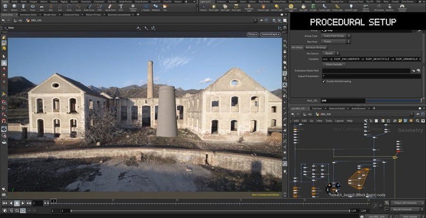Pick the Tube shelf tool

[23, 8]
